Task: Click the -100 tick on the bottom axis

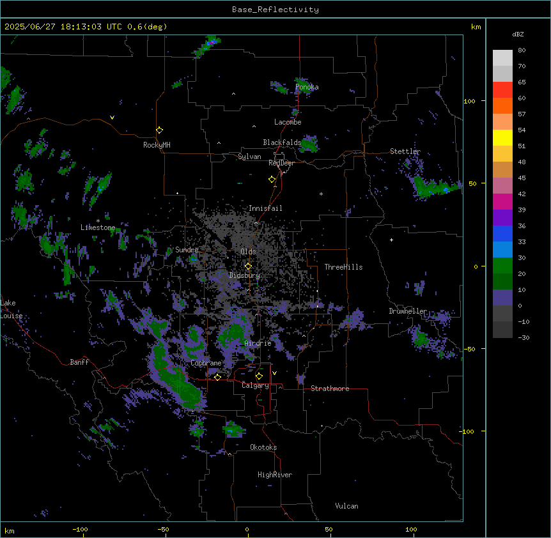Action: (x=80, y=529)
